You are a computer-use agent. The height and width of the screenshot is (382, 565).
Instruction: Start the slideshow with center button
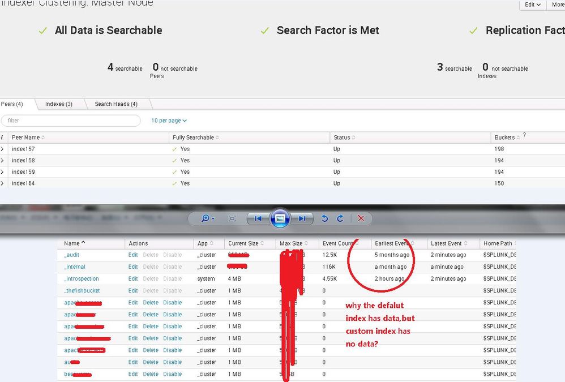click(280, 218)
